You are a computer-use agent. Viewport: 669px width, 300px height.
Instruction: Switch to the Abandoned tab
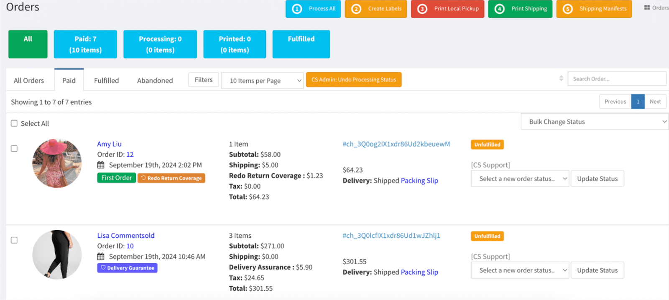pyautogui.click(x=155, y=81)
